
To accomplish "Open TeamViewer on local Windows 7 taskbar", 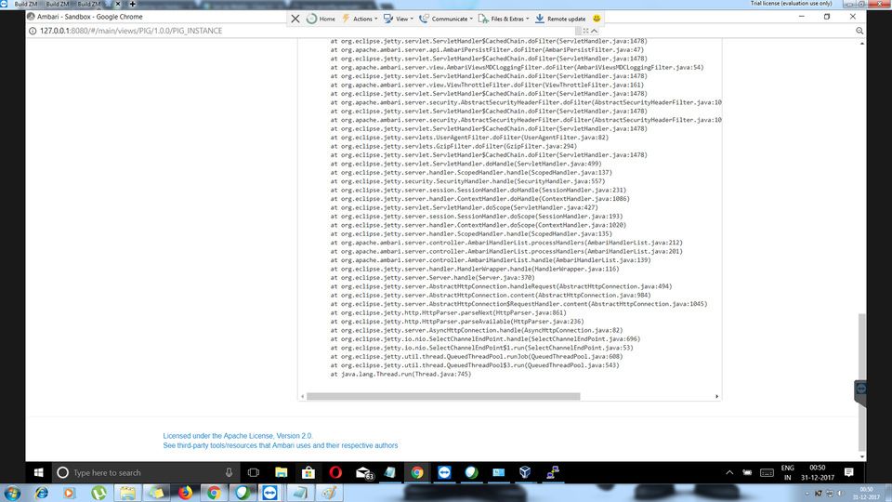I will (x=269, y=493).
